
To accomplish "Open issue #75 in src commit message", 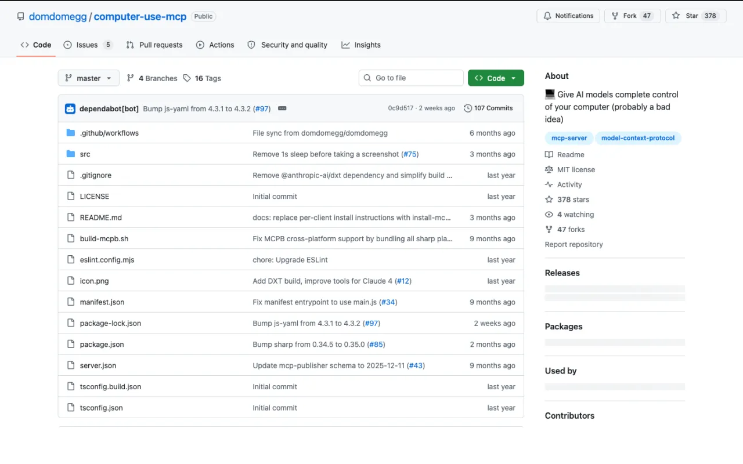I will click(410, 154).
